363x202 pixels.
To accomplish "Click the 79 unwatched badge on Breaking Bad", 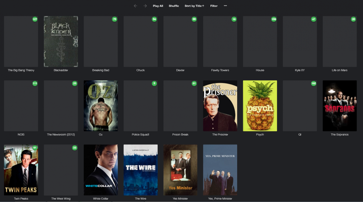I will pos(114,19).
